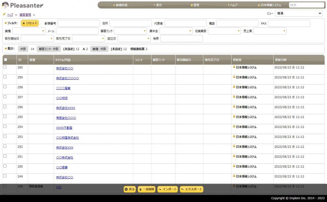Reset filters with リセット button
327x202 pixels.
pos(30,23)
